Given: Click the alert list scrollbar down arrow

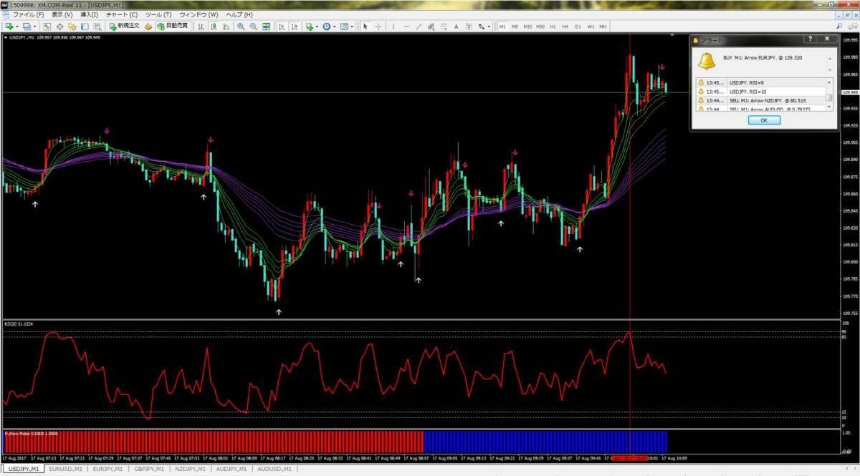Looking at the screenshot, I should (x=829, y=106).
